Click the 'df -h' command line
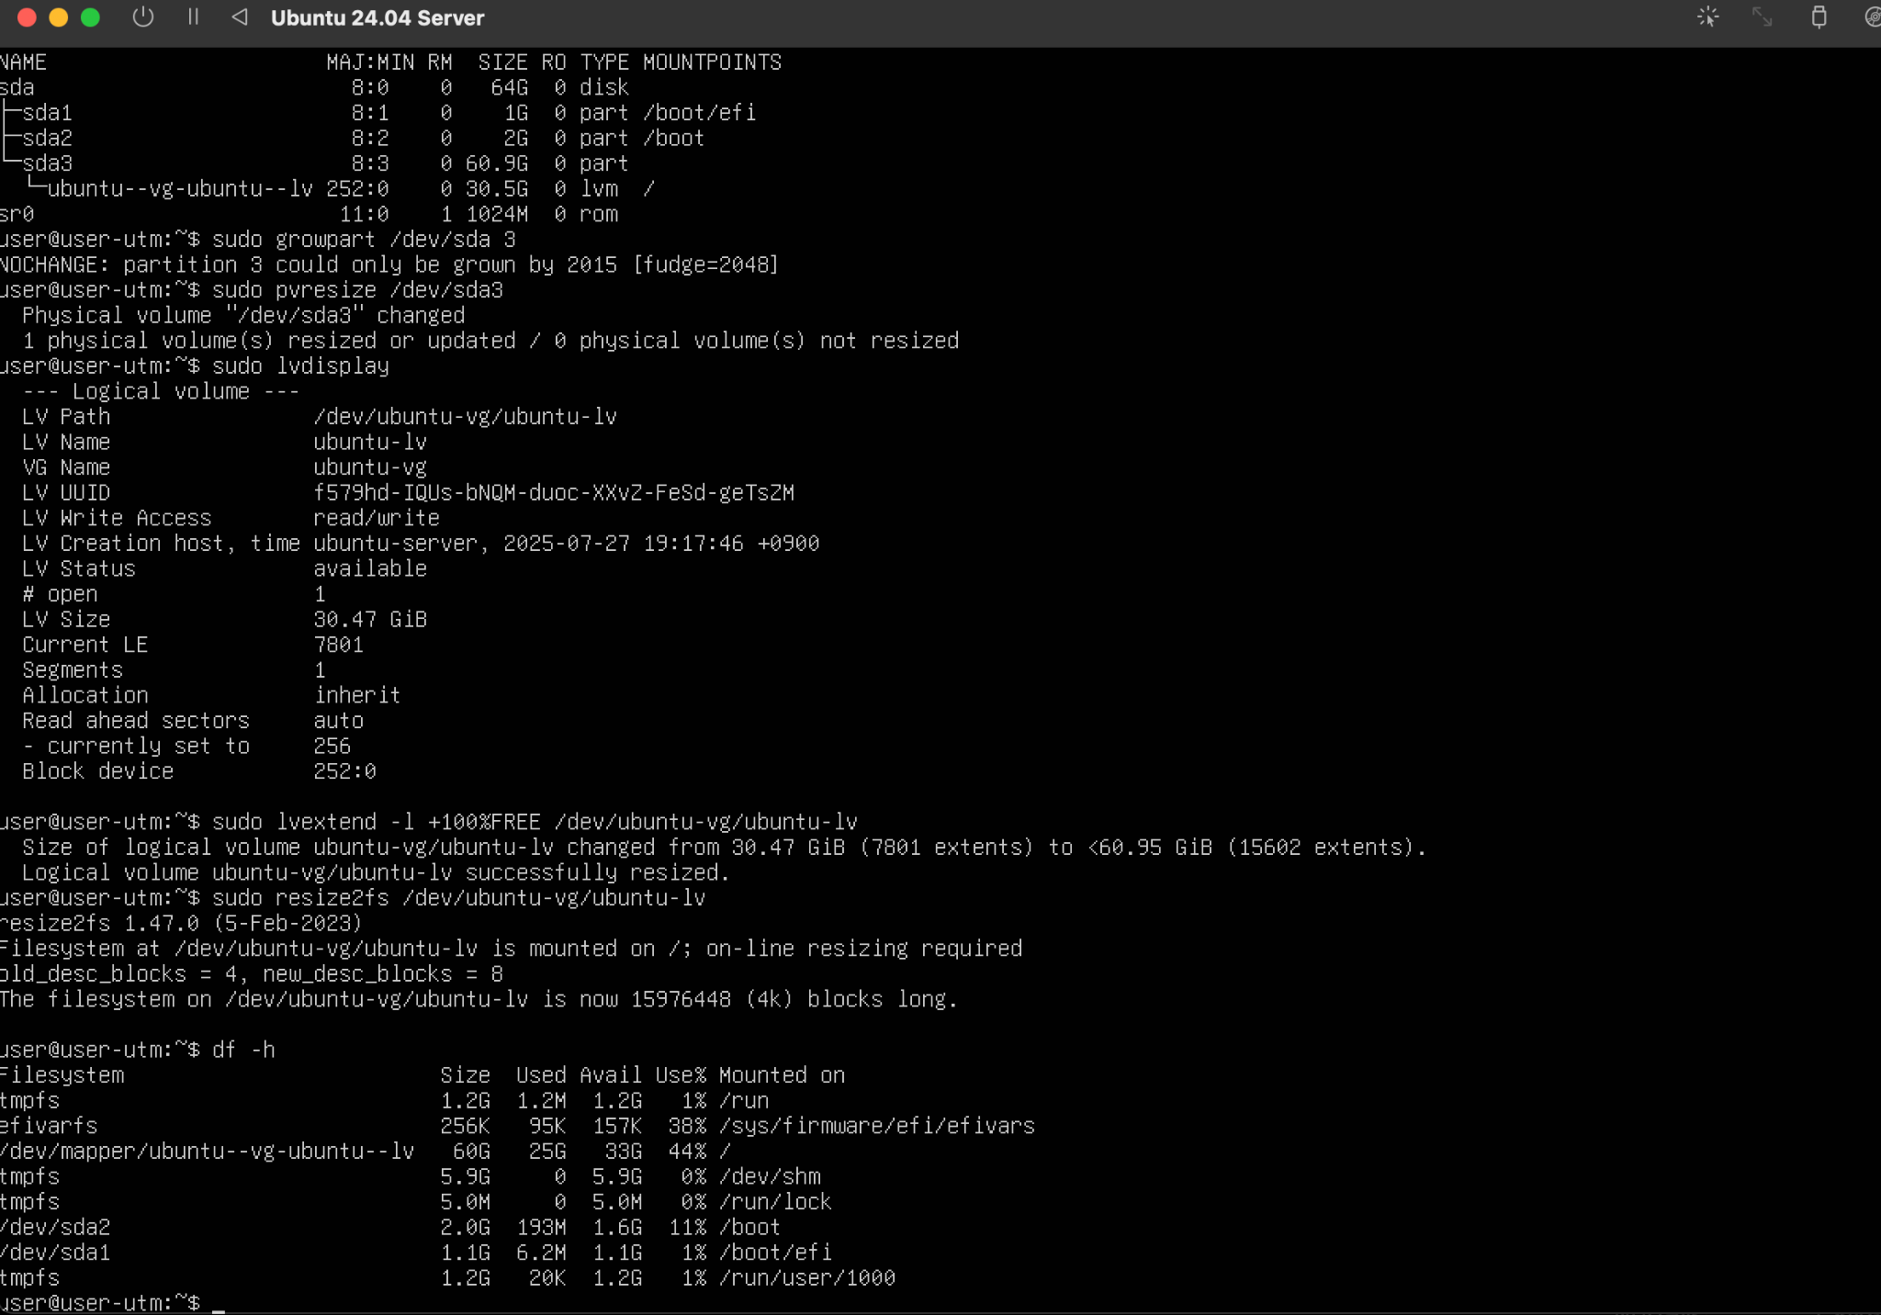The image size is (1881, 1315). (x=243, y=1050)
